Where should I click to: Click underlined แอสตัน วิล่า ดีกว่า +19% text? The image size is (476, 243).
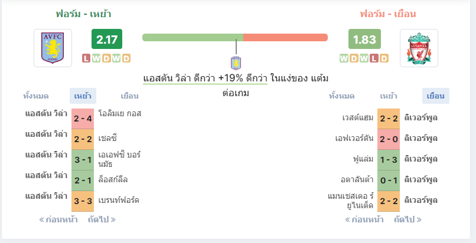pos(205,78)
